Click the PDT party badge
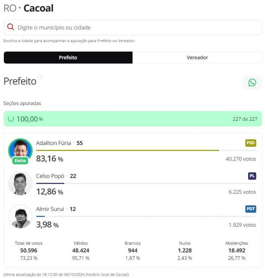 251,209
